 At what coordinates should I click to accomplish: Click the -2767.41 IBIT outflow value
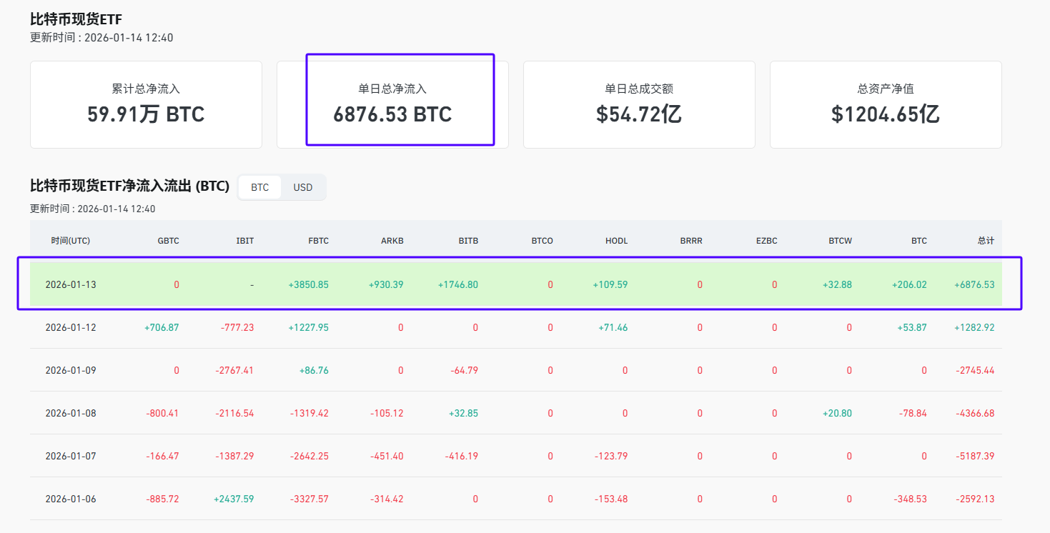(x=234, y=370)
